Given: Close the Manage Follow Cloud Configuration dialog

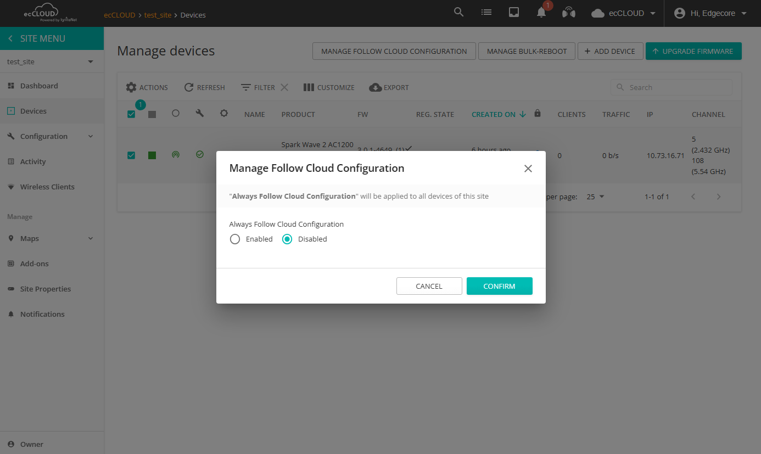Looking at the screenshot, I should point(528,169).
